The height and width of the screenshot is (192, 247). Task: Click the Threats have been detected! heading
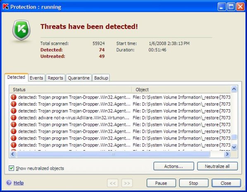(x=89, y=26)
